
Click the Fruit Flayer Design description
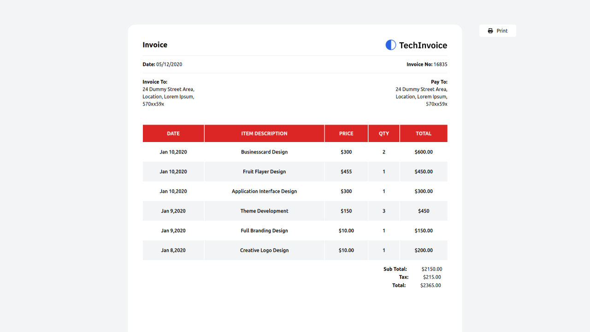point(264,172)
